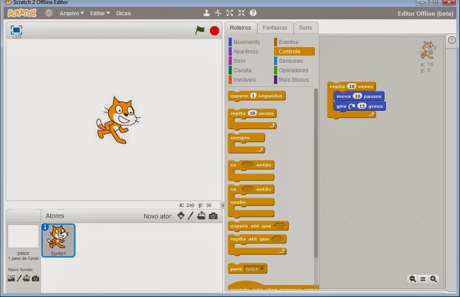Screen dimensions: 460x297
Task: Click the palette 'repita 10 vezes' block
Action: tap(252, 119)
